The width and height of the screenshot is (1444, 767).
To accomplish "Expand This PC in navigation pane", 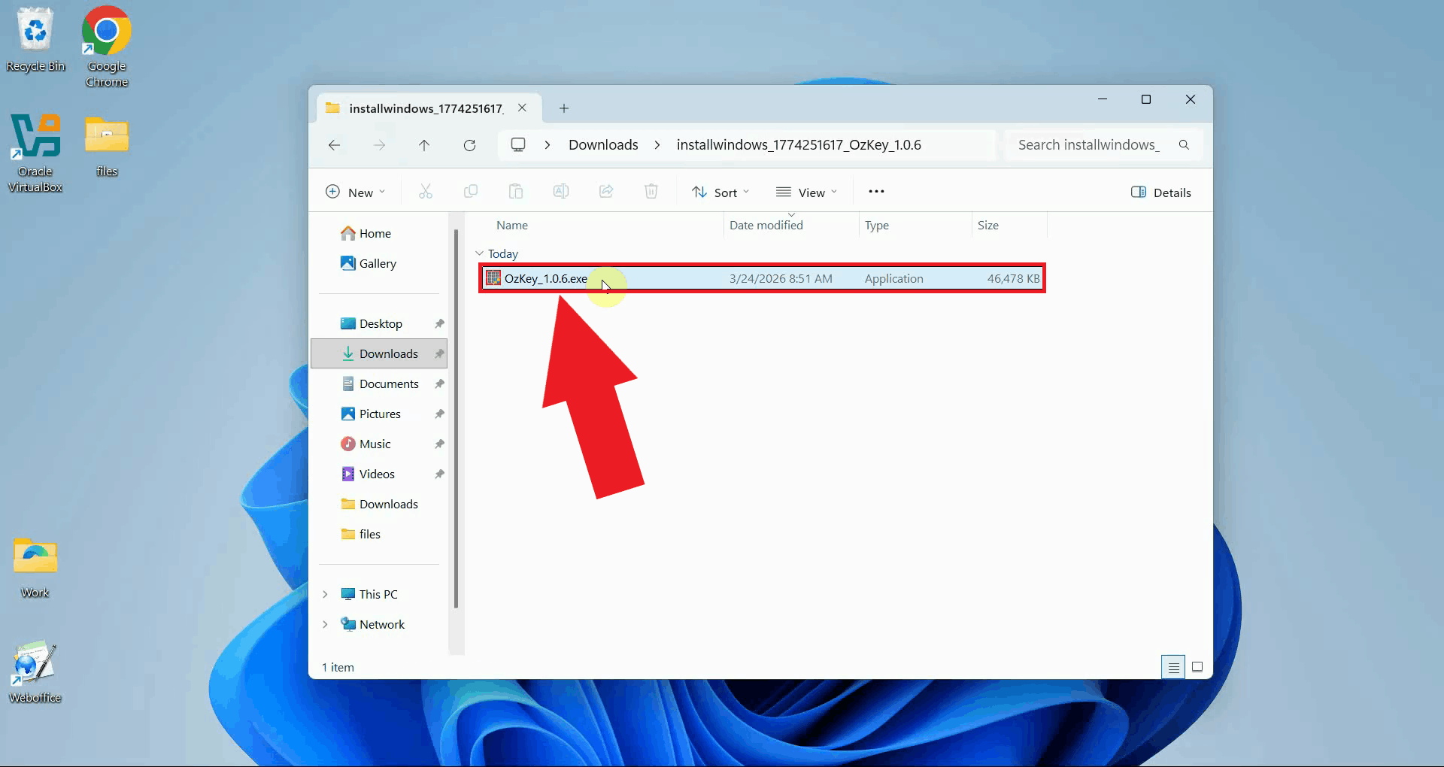I will point(325,594).
